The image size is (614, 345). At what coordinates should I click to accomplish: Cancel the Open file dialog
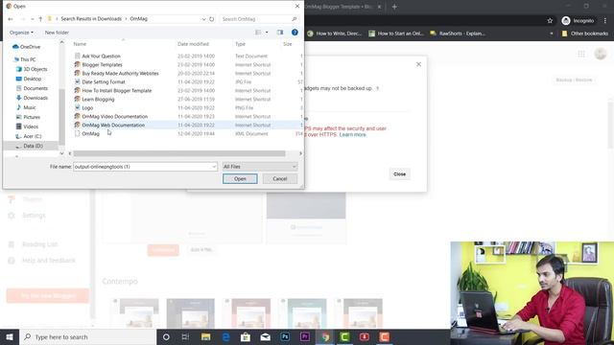point(280,179)
